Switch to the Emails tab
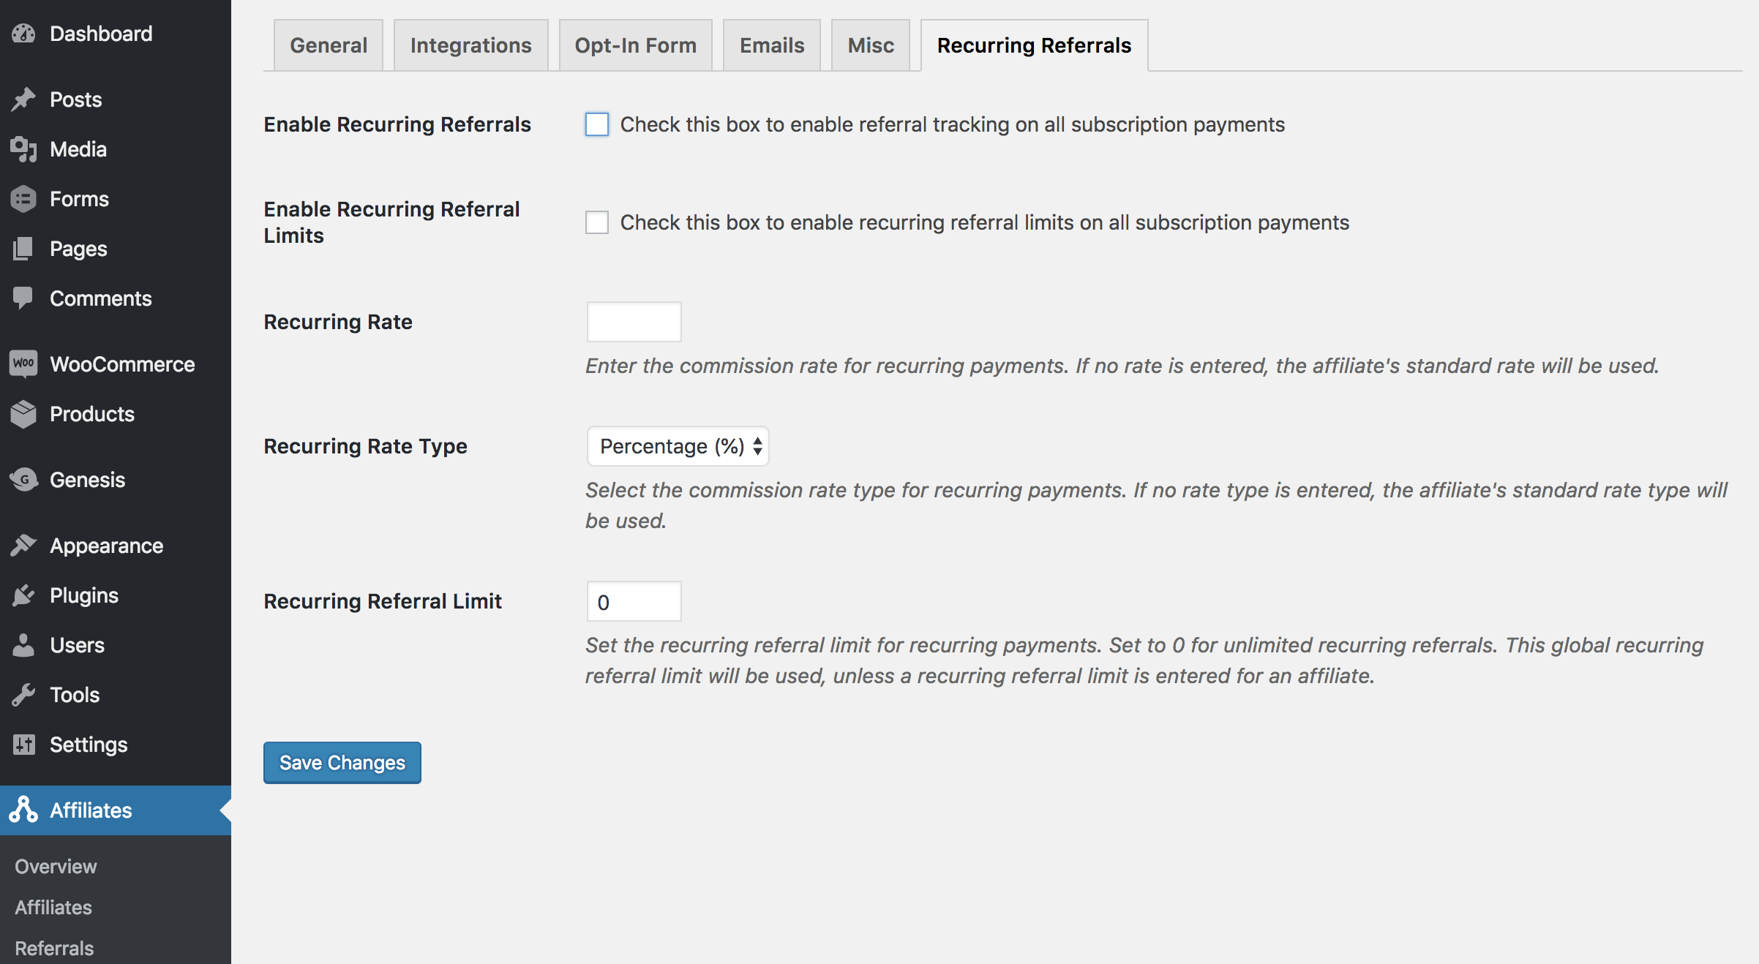 tap(772, 45)
